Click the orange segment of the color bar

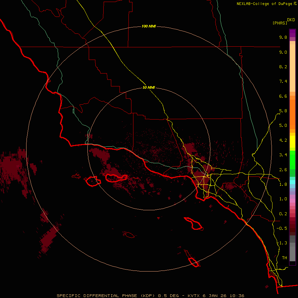292,115
